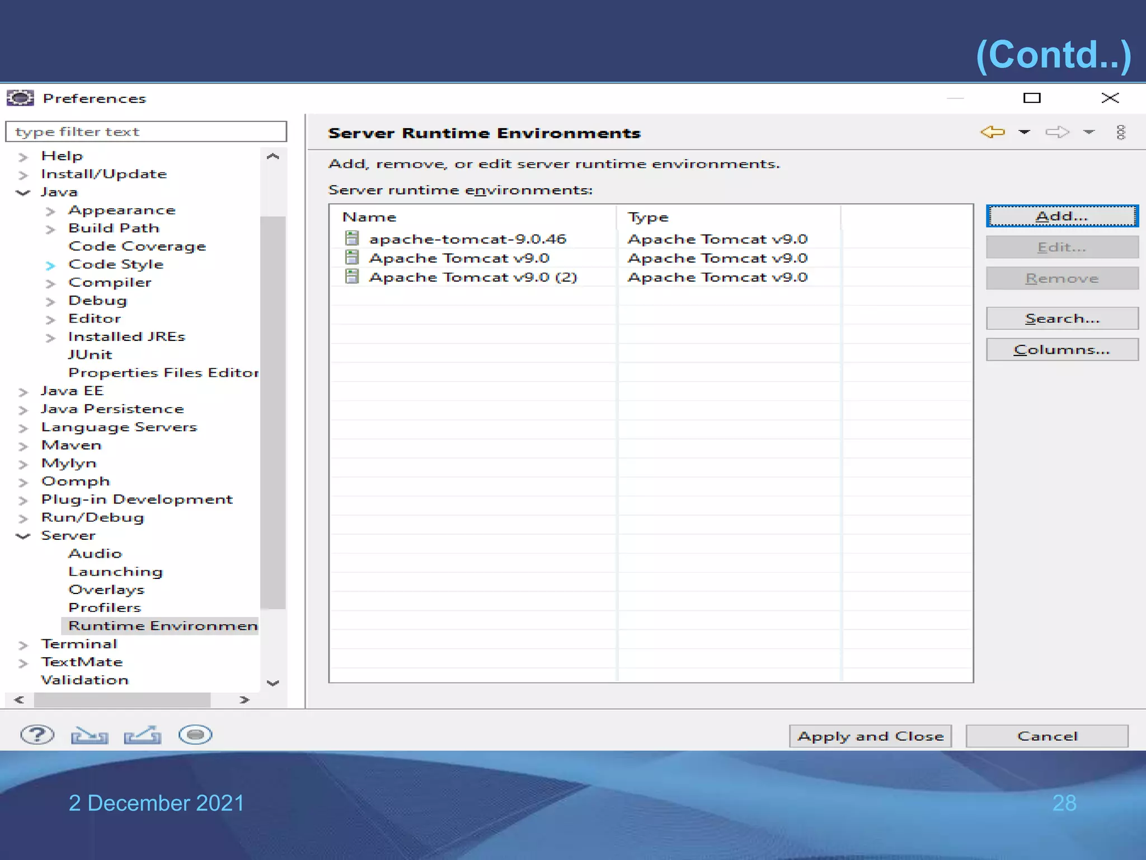Click the type filter text field
The width and height of the screenshot is (1146, 860).
coord(145,132)
